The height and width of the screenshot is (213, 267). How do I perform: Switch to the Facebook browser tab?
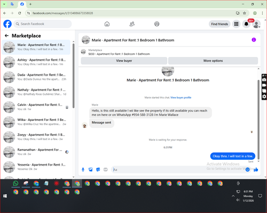(22, 4)
